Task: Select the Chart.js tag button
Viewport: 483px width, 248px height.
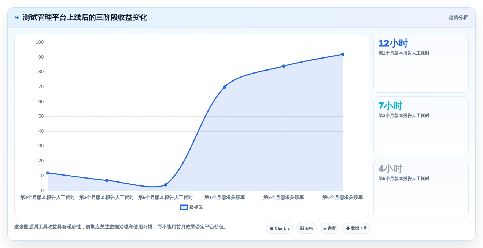Action: pos(280,229)
